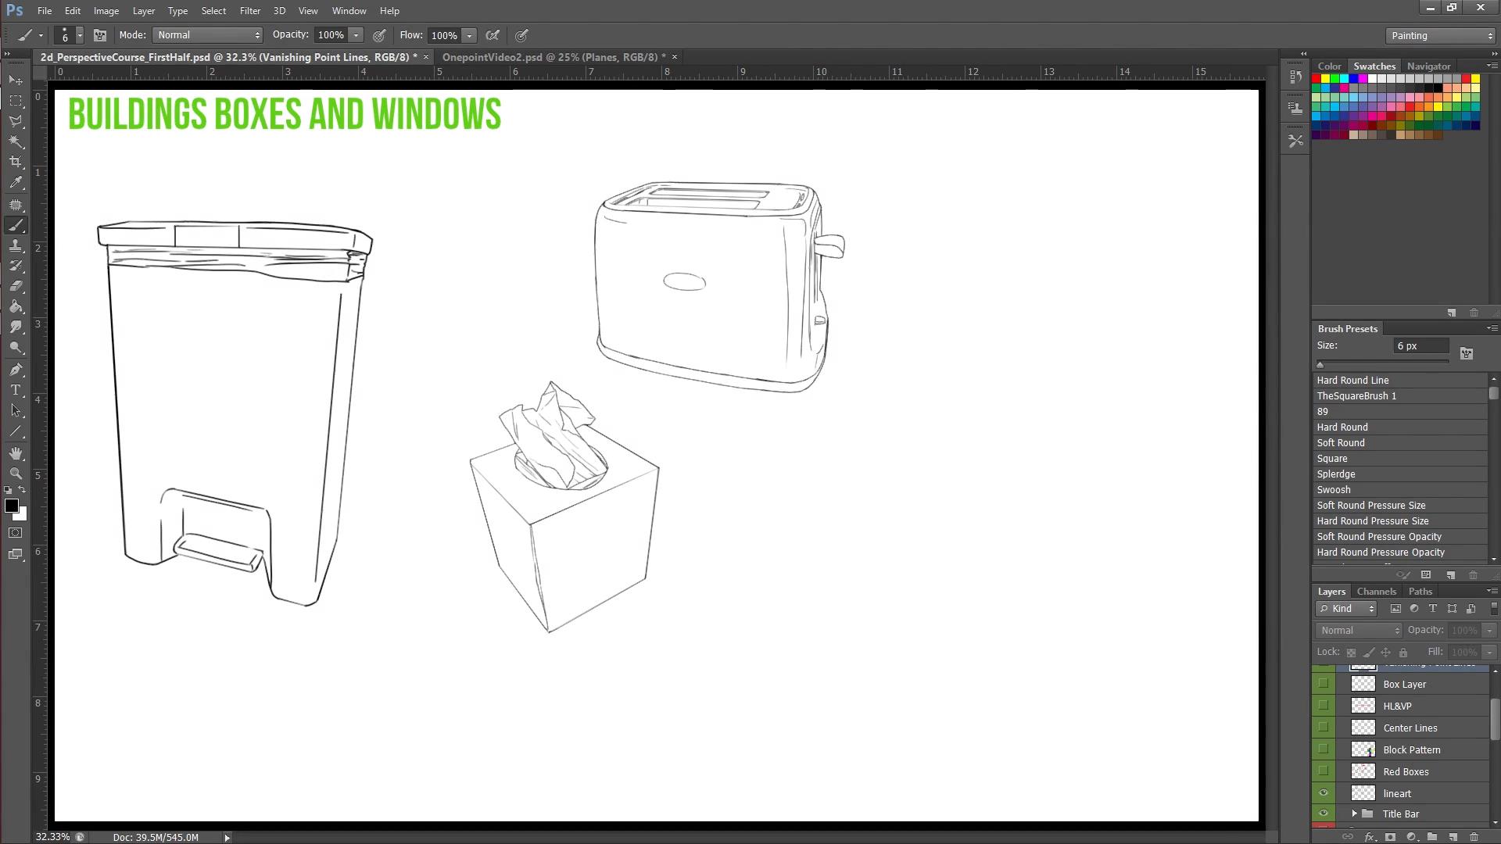Open the File menu
The image size is (1501, 844).
pyautogui.click(x=45, y=11)
